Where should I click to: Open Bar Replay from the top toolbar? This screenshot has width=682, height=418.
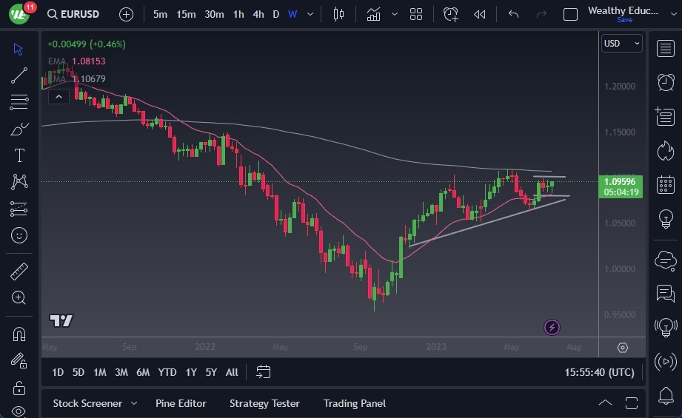480,14
